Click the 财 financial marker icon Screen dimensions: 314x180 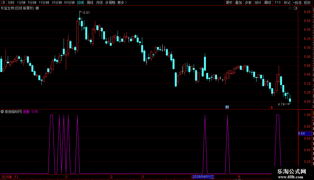227,107
